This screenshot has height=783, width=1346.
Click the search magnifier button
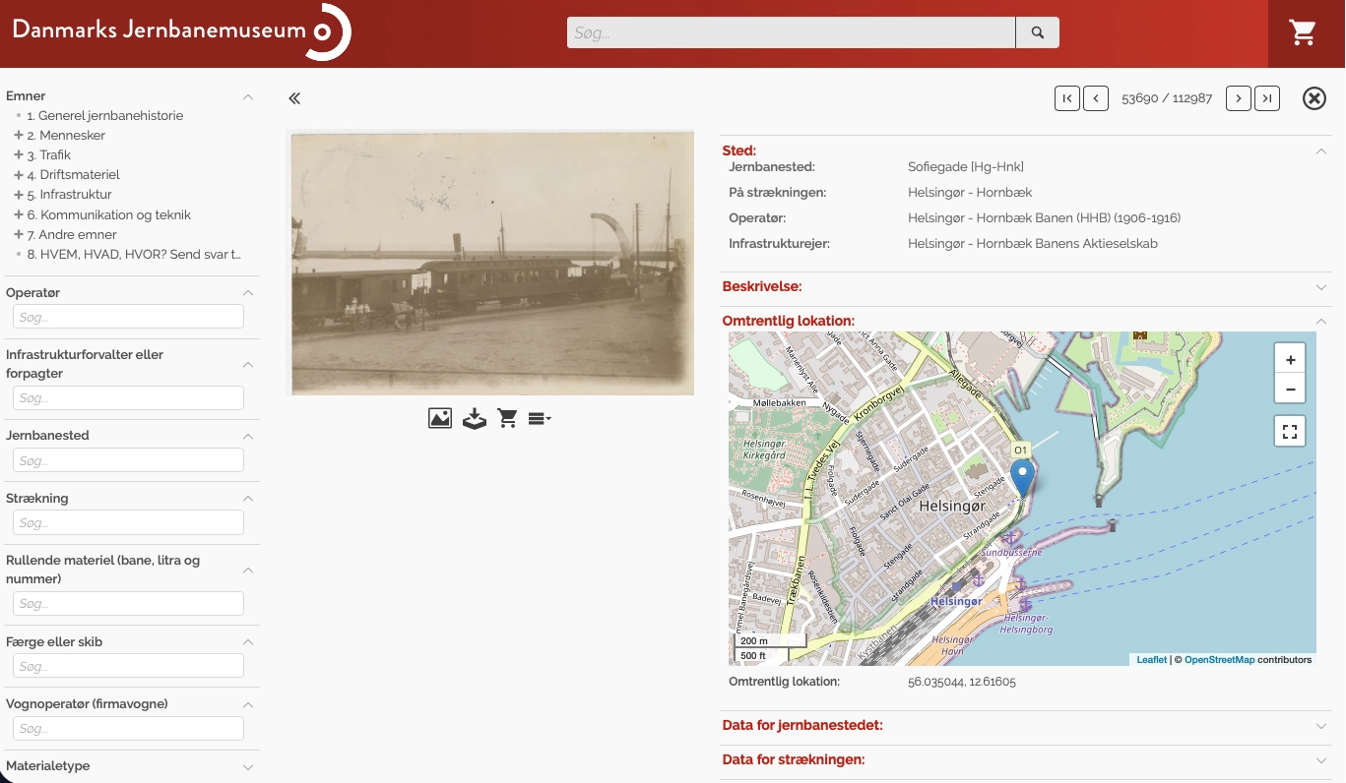pos(1038,32)
